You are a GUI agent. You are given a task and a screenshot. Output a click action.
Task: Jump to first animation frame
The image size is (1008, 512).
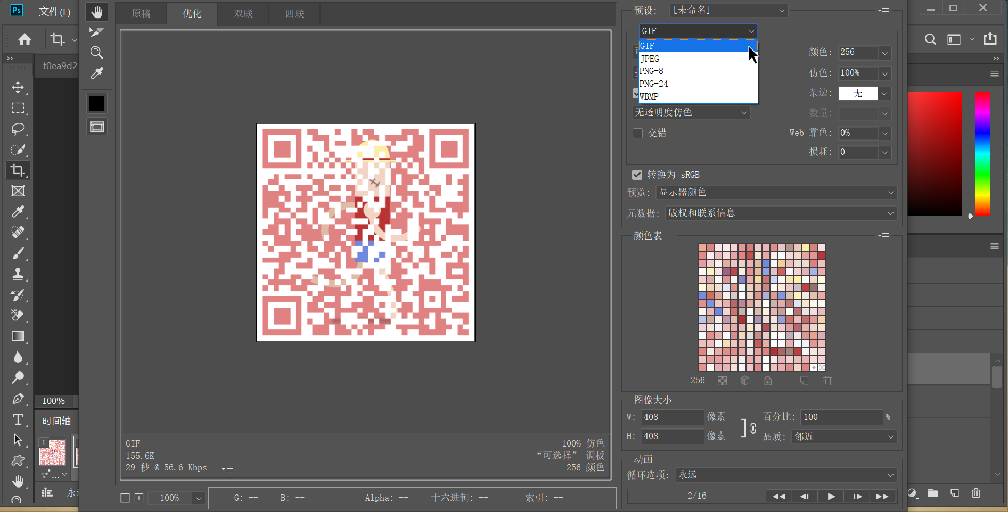779,496
